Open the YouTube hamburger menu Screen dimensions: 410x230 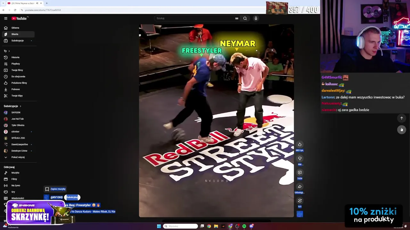pos(6,19)
